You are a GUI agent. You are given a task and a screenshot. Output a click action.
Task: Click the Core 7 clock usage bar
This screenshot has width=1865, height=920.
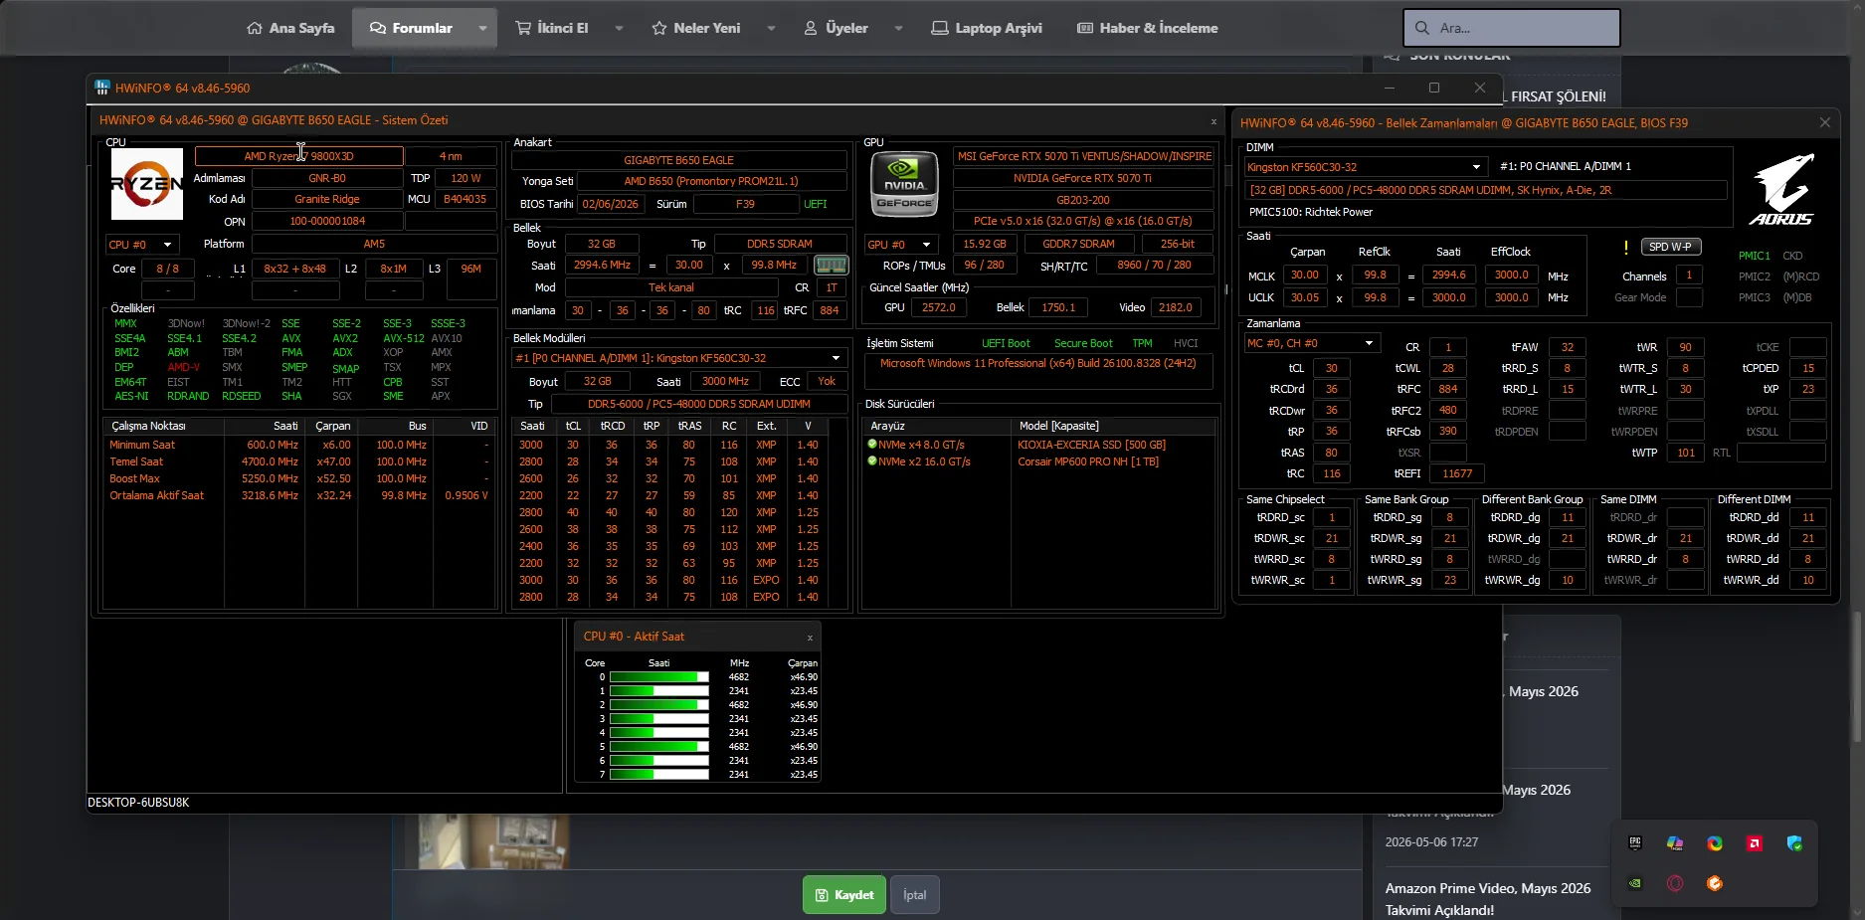[659, 775]
